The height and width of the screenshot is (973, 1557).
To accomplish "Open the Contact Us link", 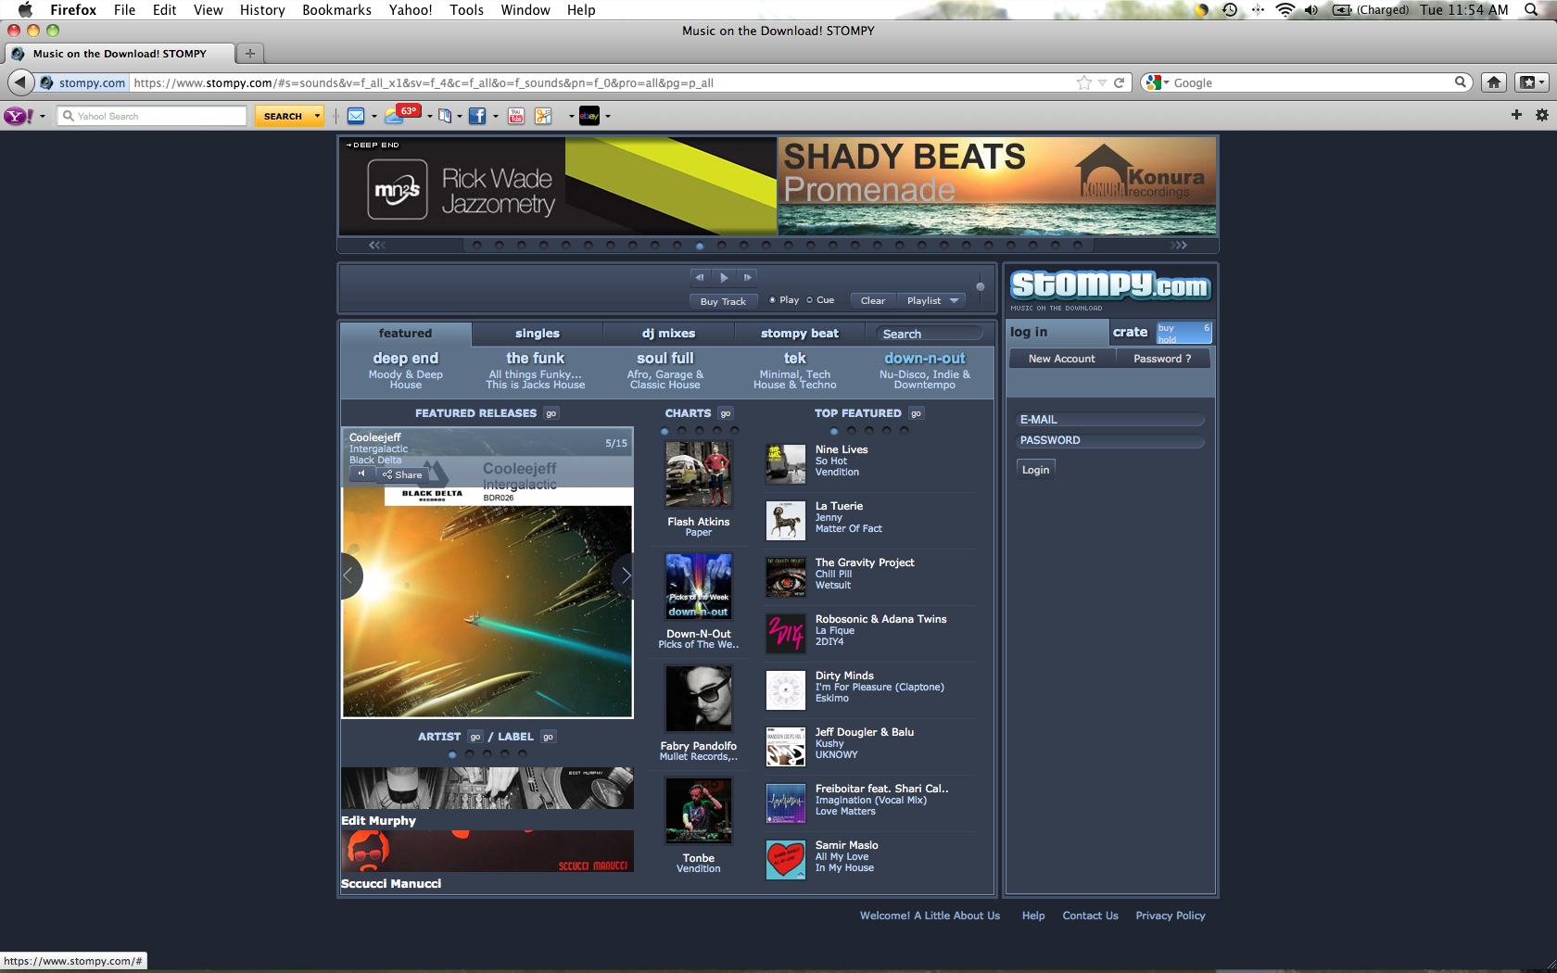I will coord(1090,916).
